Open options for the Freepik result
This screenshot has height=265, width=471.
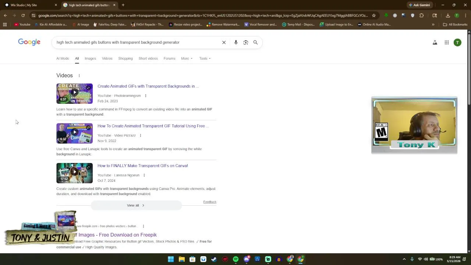point(144,226)
